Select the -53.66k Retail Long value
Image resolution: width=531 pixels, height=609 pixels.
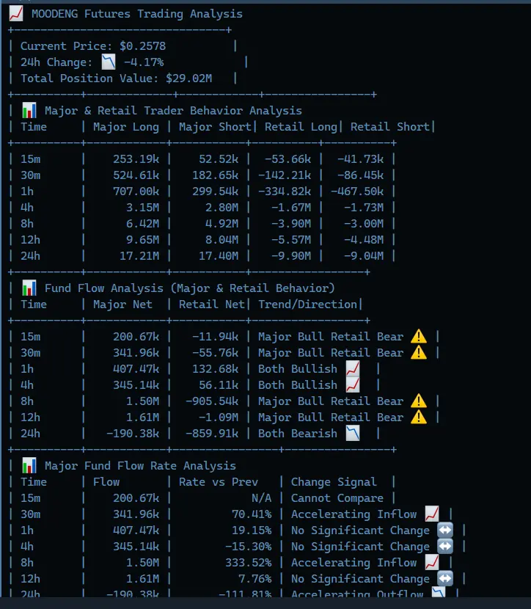click(x=288, y=158)
